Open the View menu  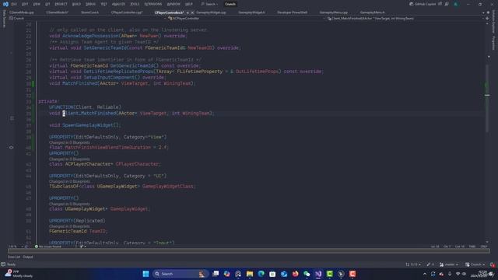pyautogui.click(x=37, y=4)
